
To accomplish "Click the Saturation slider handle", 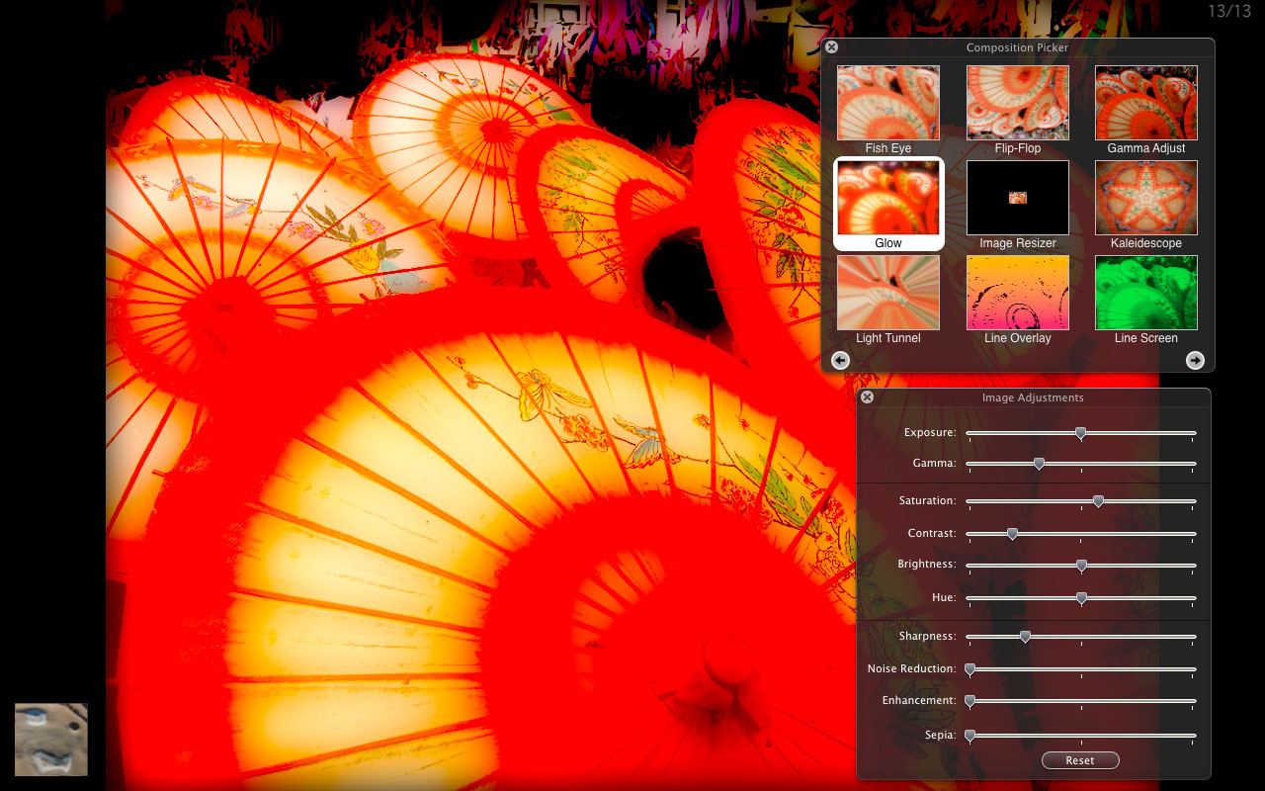I will [x=1098, y=501].
